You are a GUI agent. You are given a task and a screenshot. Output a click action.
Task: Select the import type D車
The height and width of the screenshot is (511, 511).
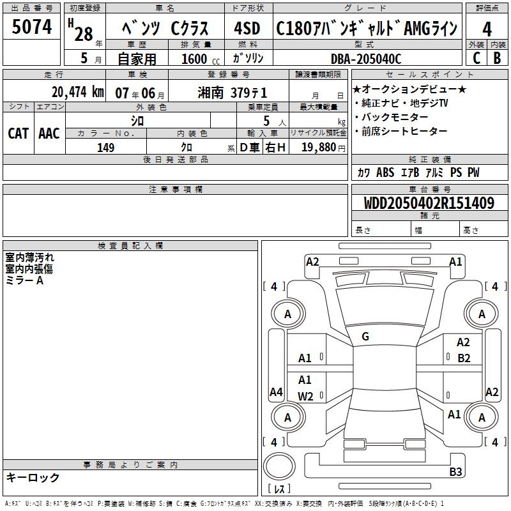(250, 148)
